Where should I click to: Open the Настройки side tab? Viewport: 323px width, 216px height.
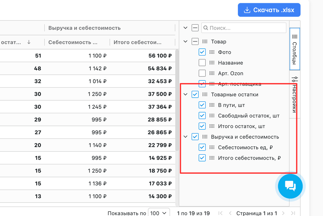(295, 94)
